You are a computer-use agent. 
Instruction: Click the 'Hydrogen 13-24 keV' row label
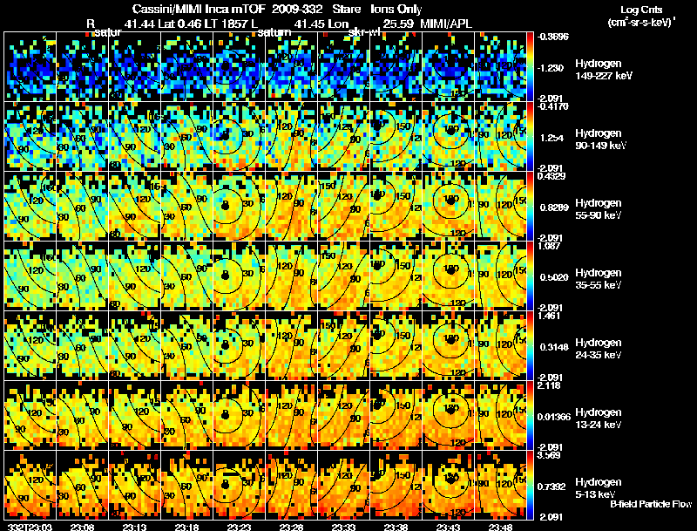(599, 419)
